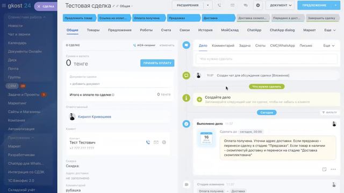
Task: Set stage to Оплата получена
Action: pos(149,18)
